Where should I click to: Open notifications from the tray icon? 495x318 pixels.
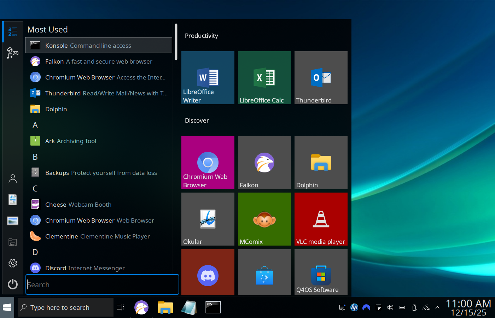tap(342, 307)
